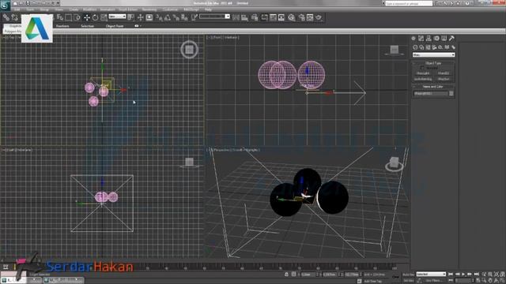Open the Rendered Frame Window
Viewport: 506px width, 284px height.
(x=310, y=17)
